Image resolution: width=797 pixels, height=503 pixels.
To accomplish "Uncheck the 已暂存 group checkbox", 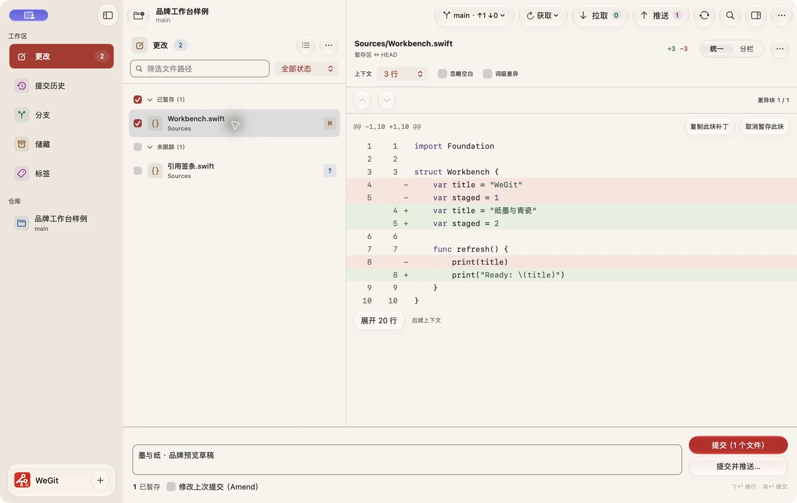I will (138, 100).
